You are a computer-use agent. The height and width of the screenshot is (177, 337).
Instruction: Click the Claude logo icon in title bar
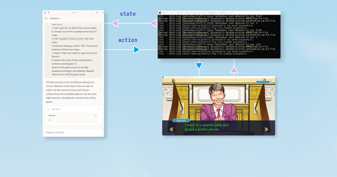48,12
